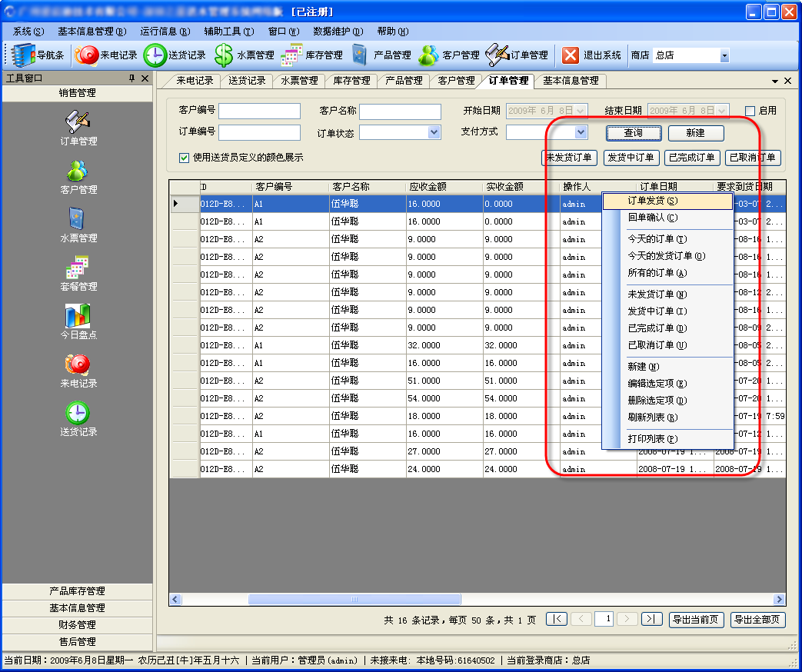Click the 导出全部页 button
Viewport: 802px width, 672px height.
pyautogui.click(x=757, y=620)
